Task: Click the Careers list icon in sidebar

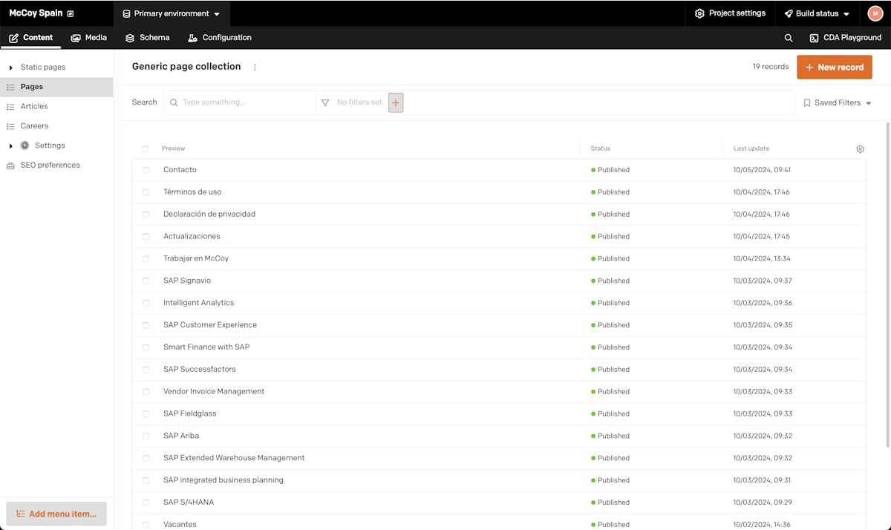Action: point(10,126)
